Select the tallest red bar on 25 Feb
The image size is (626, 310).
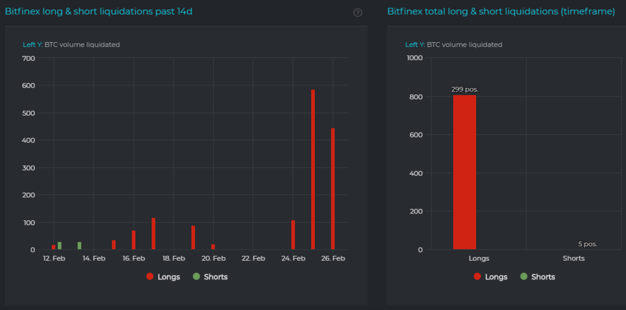tap(313, 170)
